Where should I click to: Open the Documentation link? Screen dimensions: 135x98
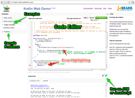pyautogui.click(x=88, y=8)
